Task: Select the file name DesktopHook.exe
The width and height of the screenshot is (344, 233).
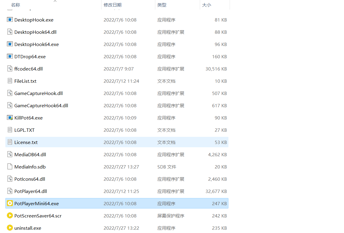Action: 34,20
